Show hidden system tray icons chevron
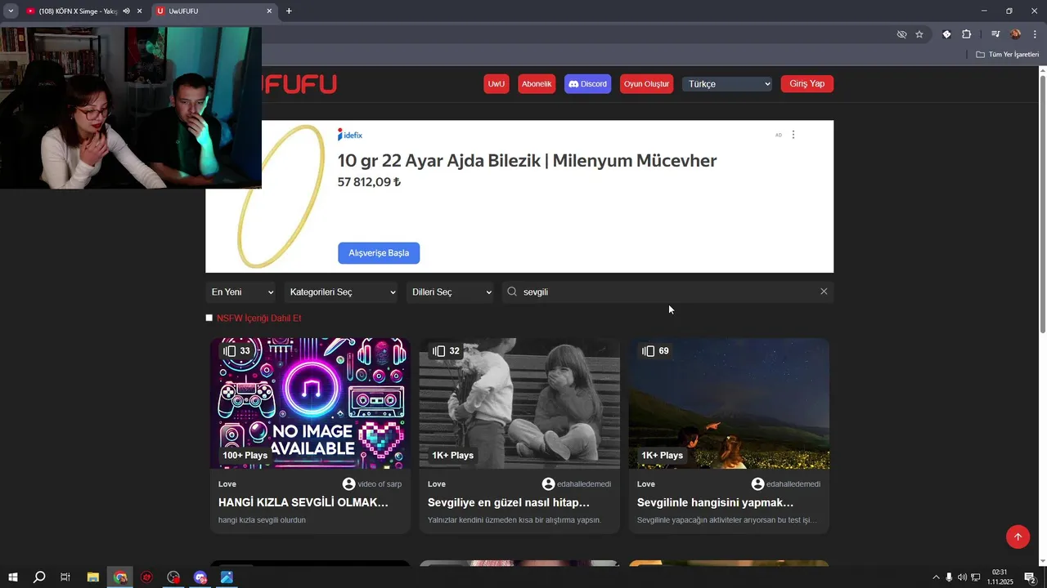The image size is (1047, 588). tap(937, 577)
